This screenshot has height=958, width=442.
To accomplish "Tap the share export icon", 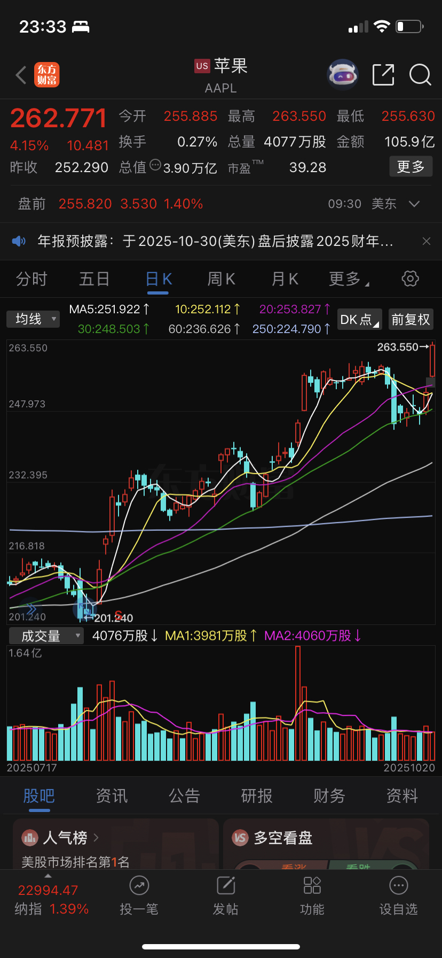I will tap(383, 75).
